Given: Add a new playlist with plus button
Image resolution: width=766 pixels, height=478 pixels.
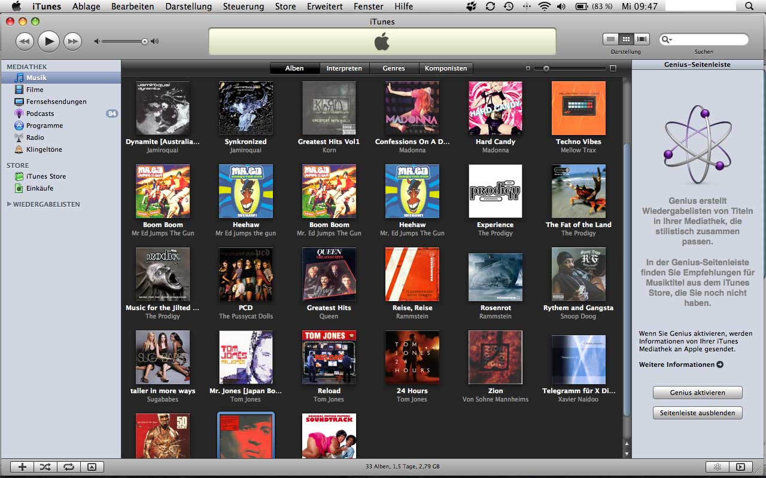Looking at the screenshot, I should point(22,467).
